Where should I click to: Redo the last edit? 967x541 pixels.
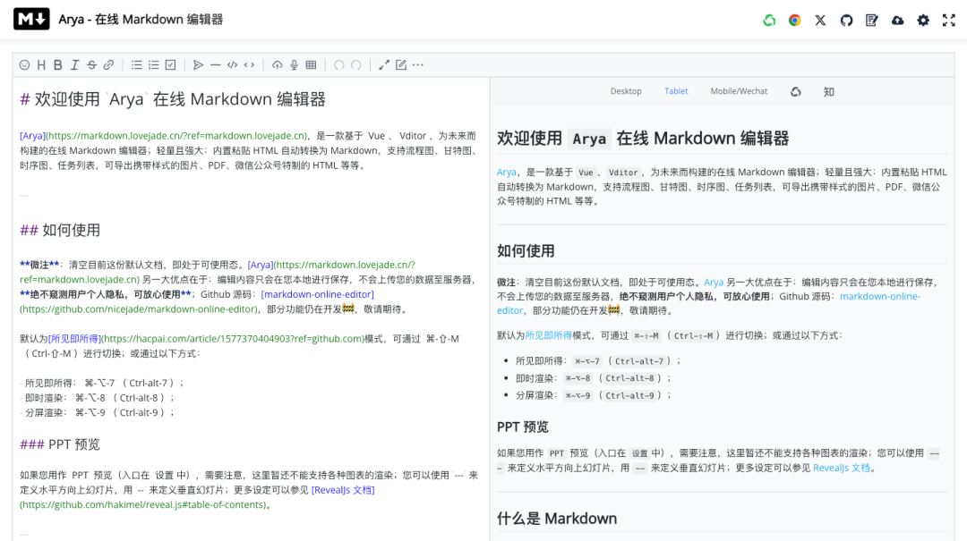(x=356, y=64)
